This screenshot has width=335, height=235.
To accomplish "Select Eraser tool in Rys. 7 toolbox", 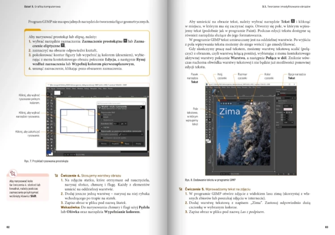I will (48, 136).
